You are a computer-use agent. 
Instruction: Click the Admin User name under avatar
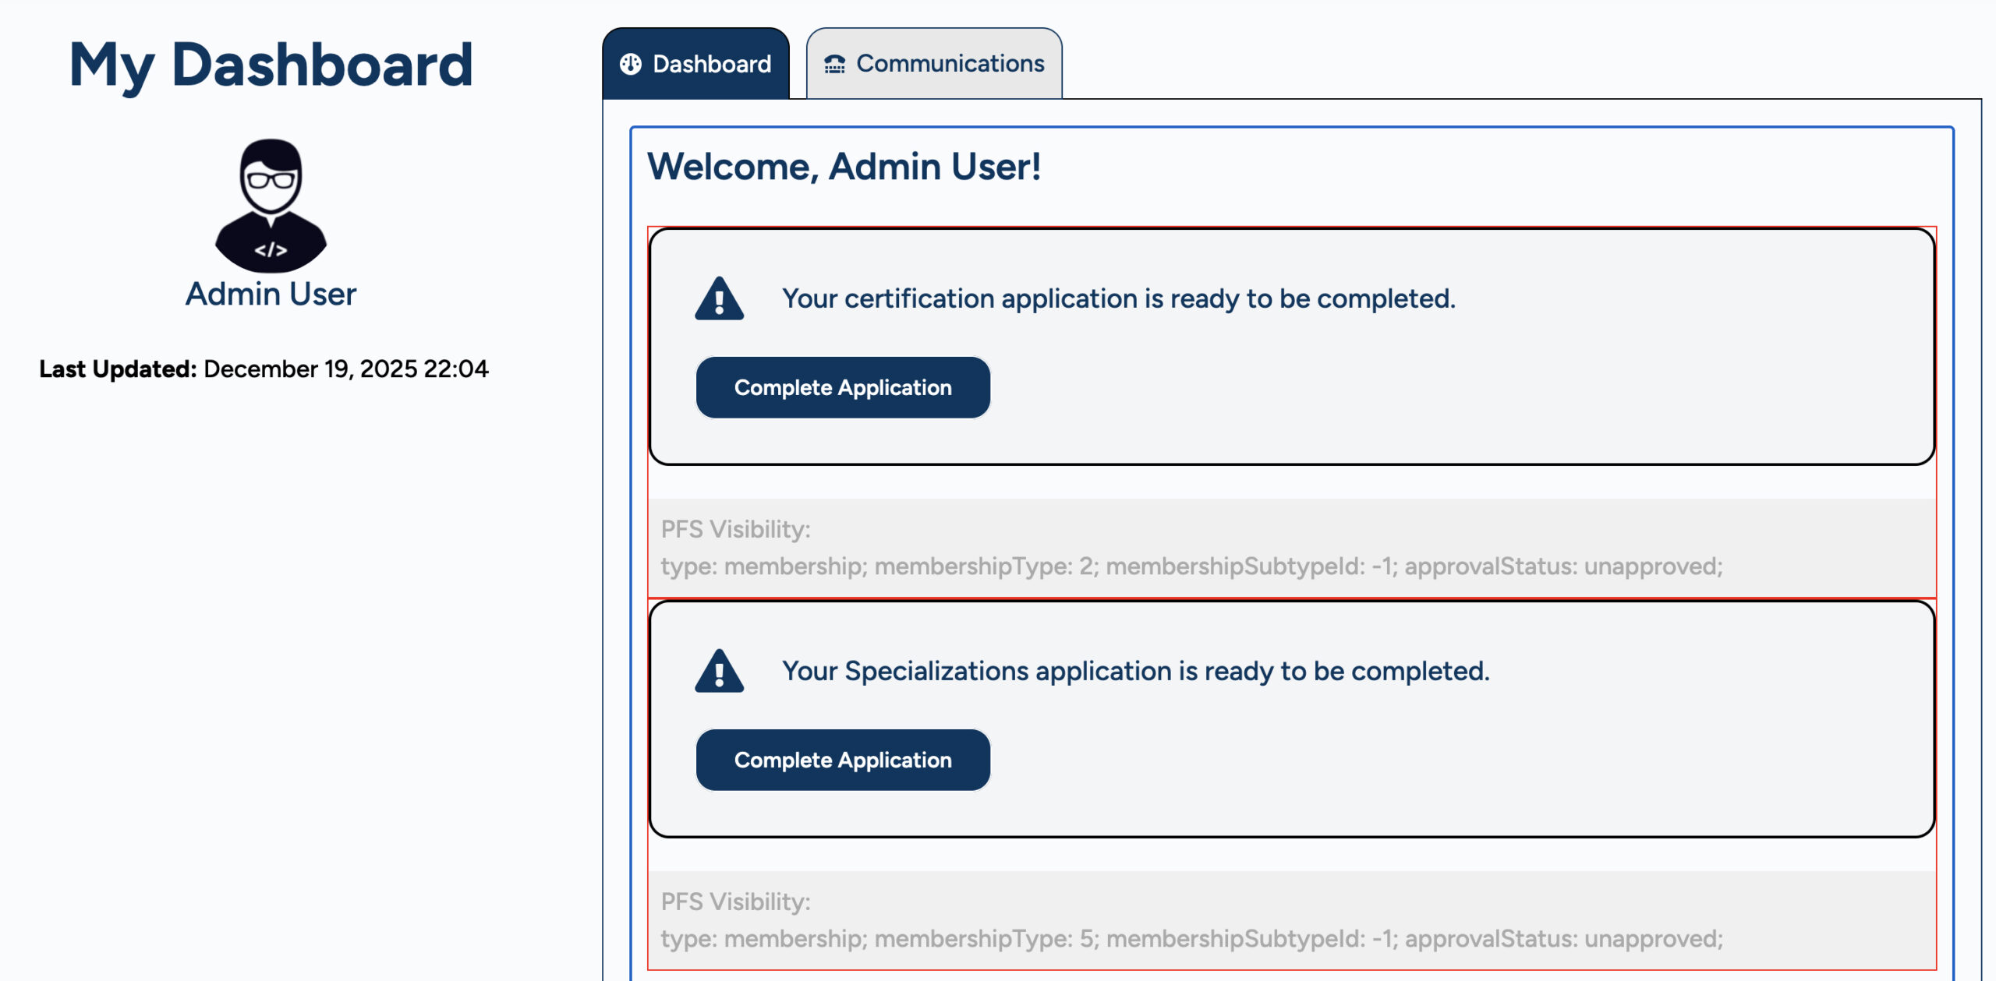coord(271,295)
